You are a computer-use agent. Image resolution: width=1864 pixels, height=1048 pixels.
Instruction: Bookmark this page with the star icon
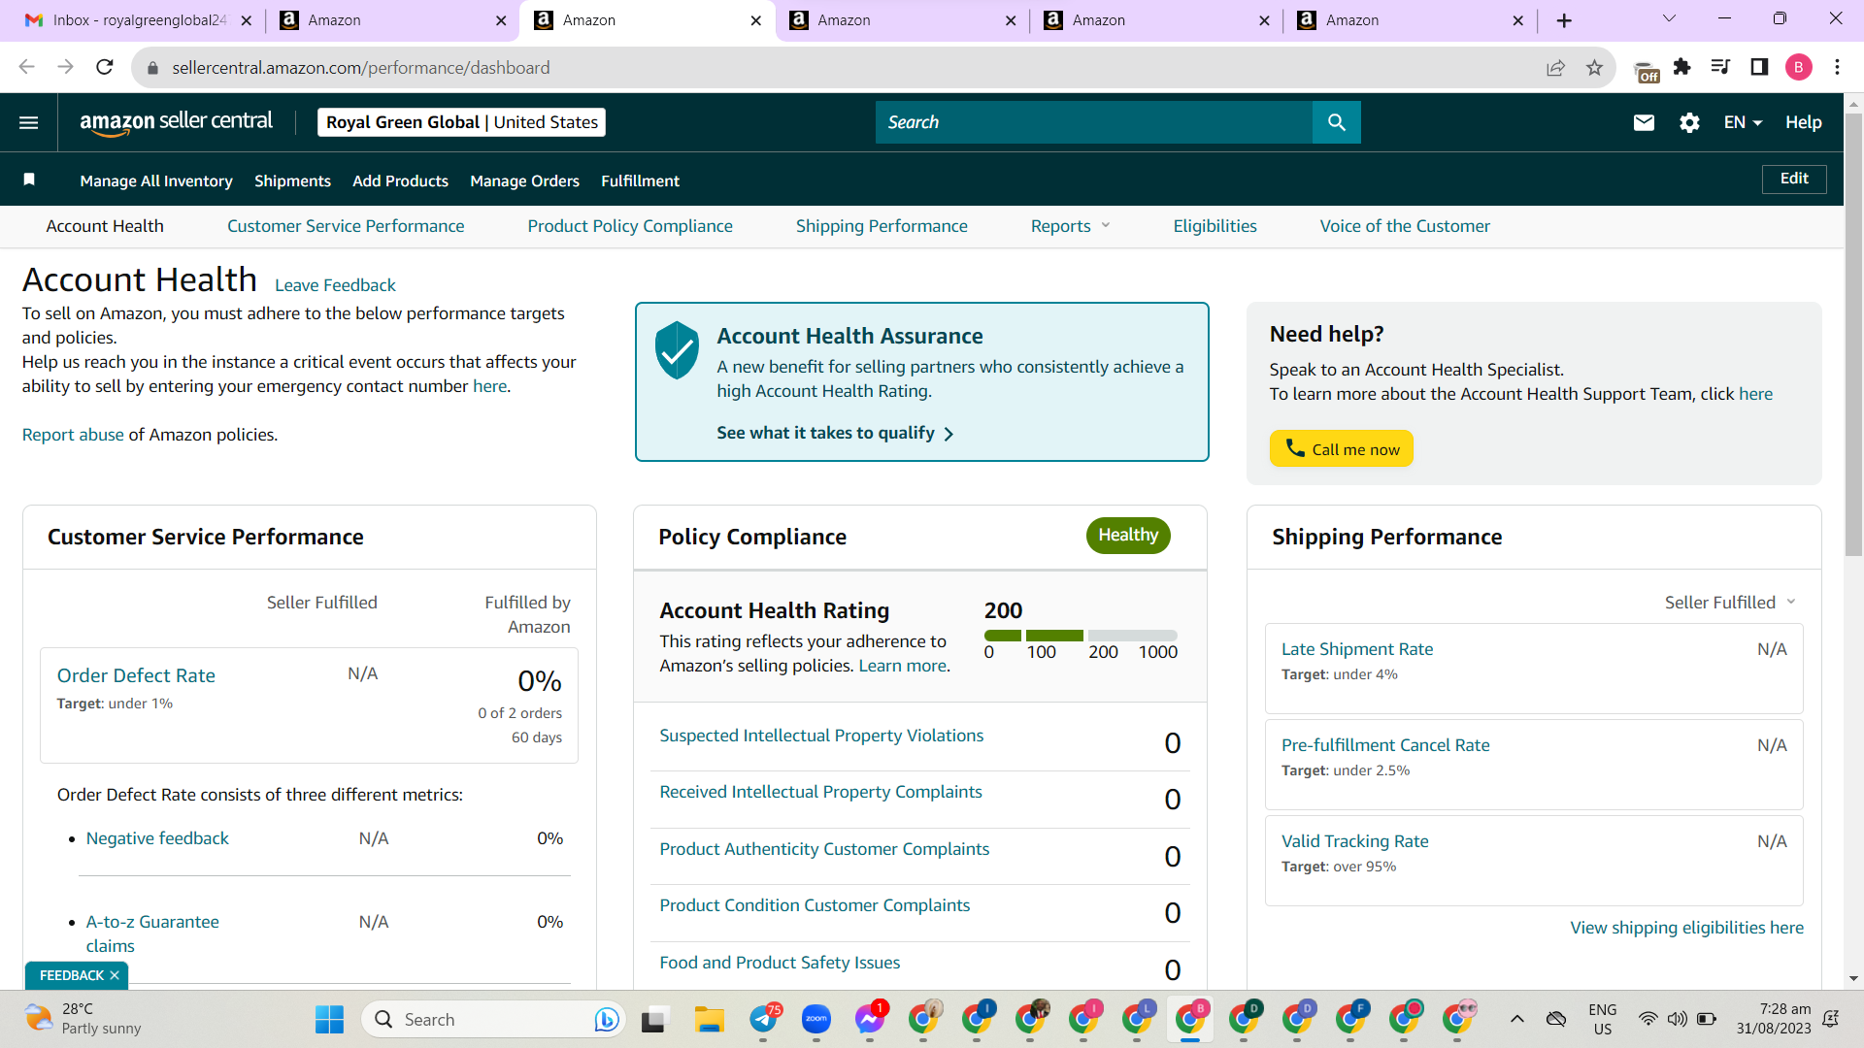[x=1594, y=67]
